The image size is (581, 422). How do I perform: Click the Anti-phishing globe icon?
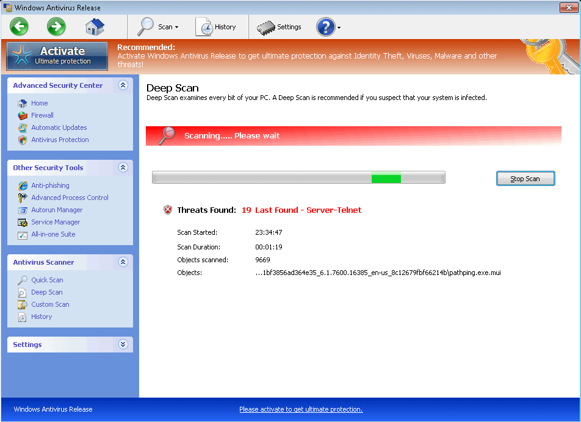tap(23, 185)
